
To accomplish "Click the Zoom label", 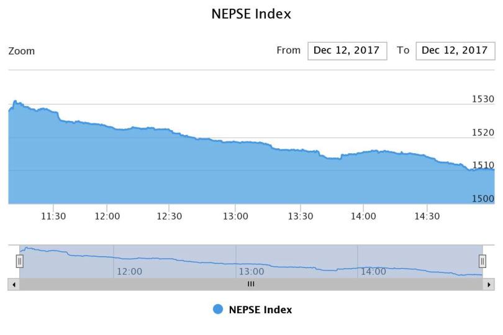I will click(x=22, y=51).
